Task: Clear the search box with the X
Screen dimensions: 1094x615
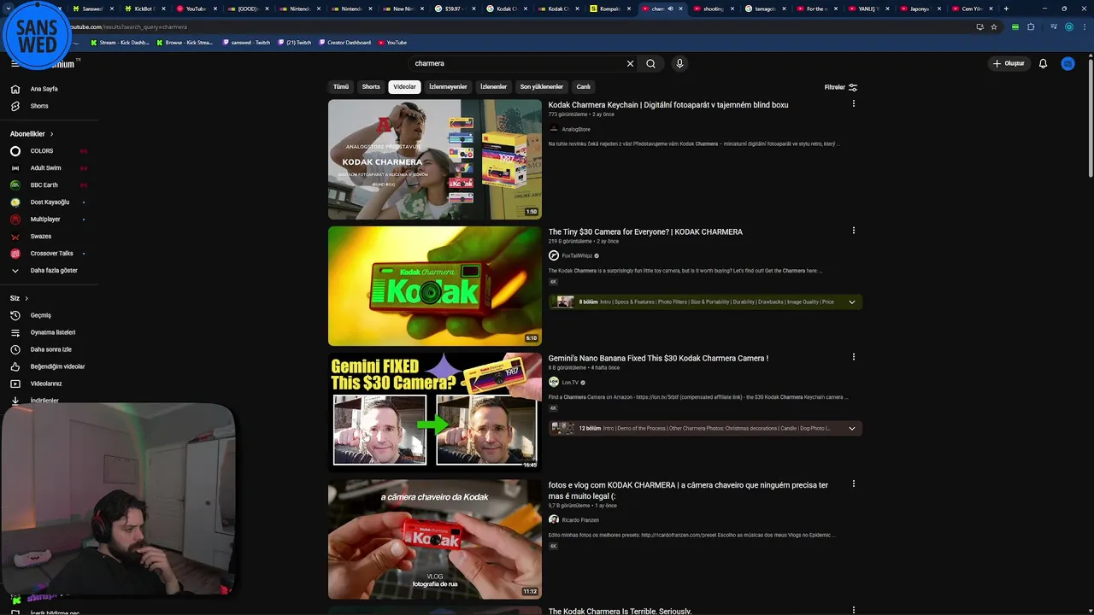Action: coord(630,63)
